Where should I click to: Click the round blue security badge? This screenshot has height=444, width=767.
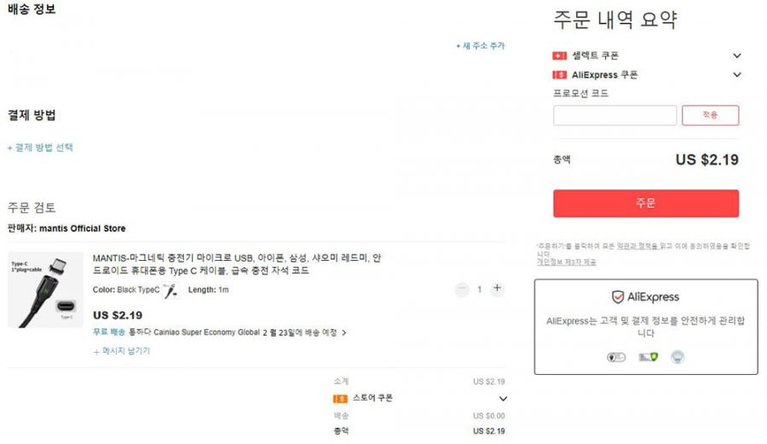click(677, 357)
